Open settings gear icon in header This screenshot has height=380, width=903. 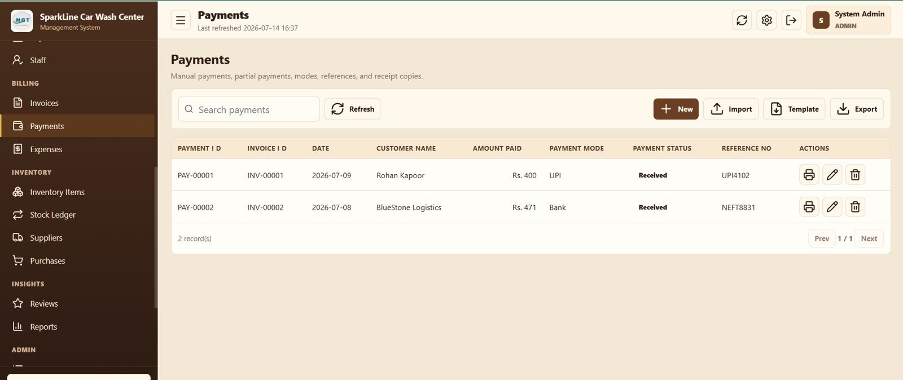pos(766,20)
